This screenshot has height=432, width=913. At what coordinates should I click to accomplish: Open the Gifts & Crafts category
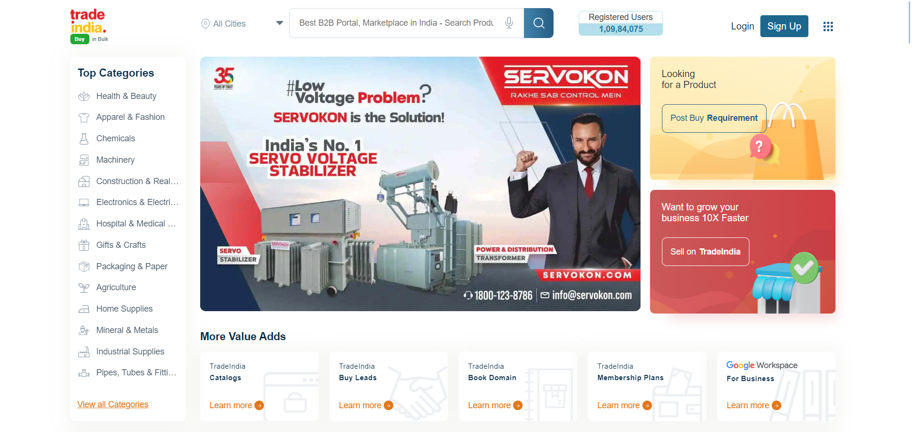point(121,245)
